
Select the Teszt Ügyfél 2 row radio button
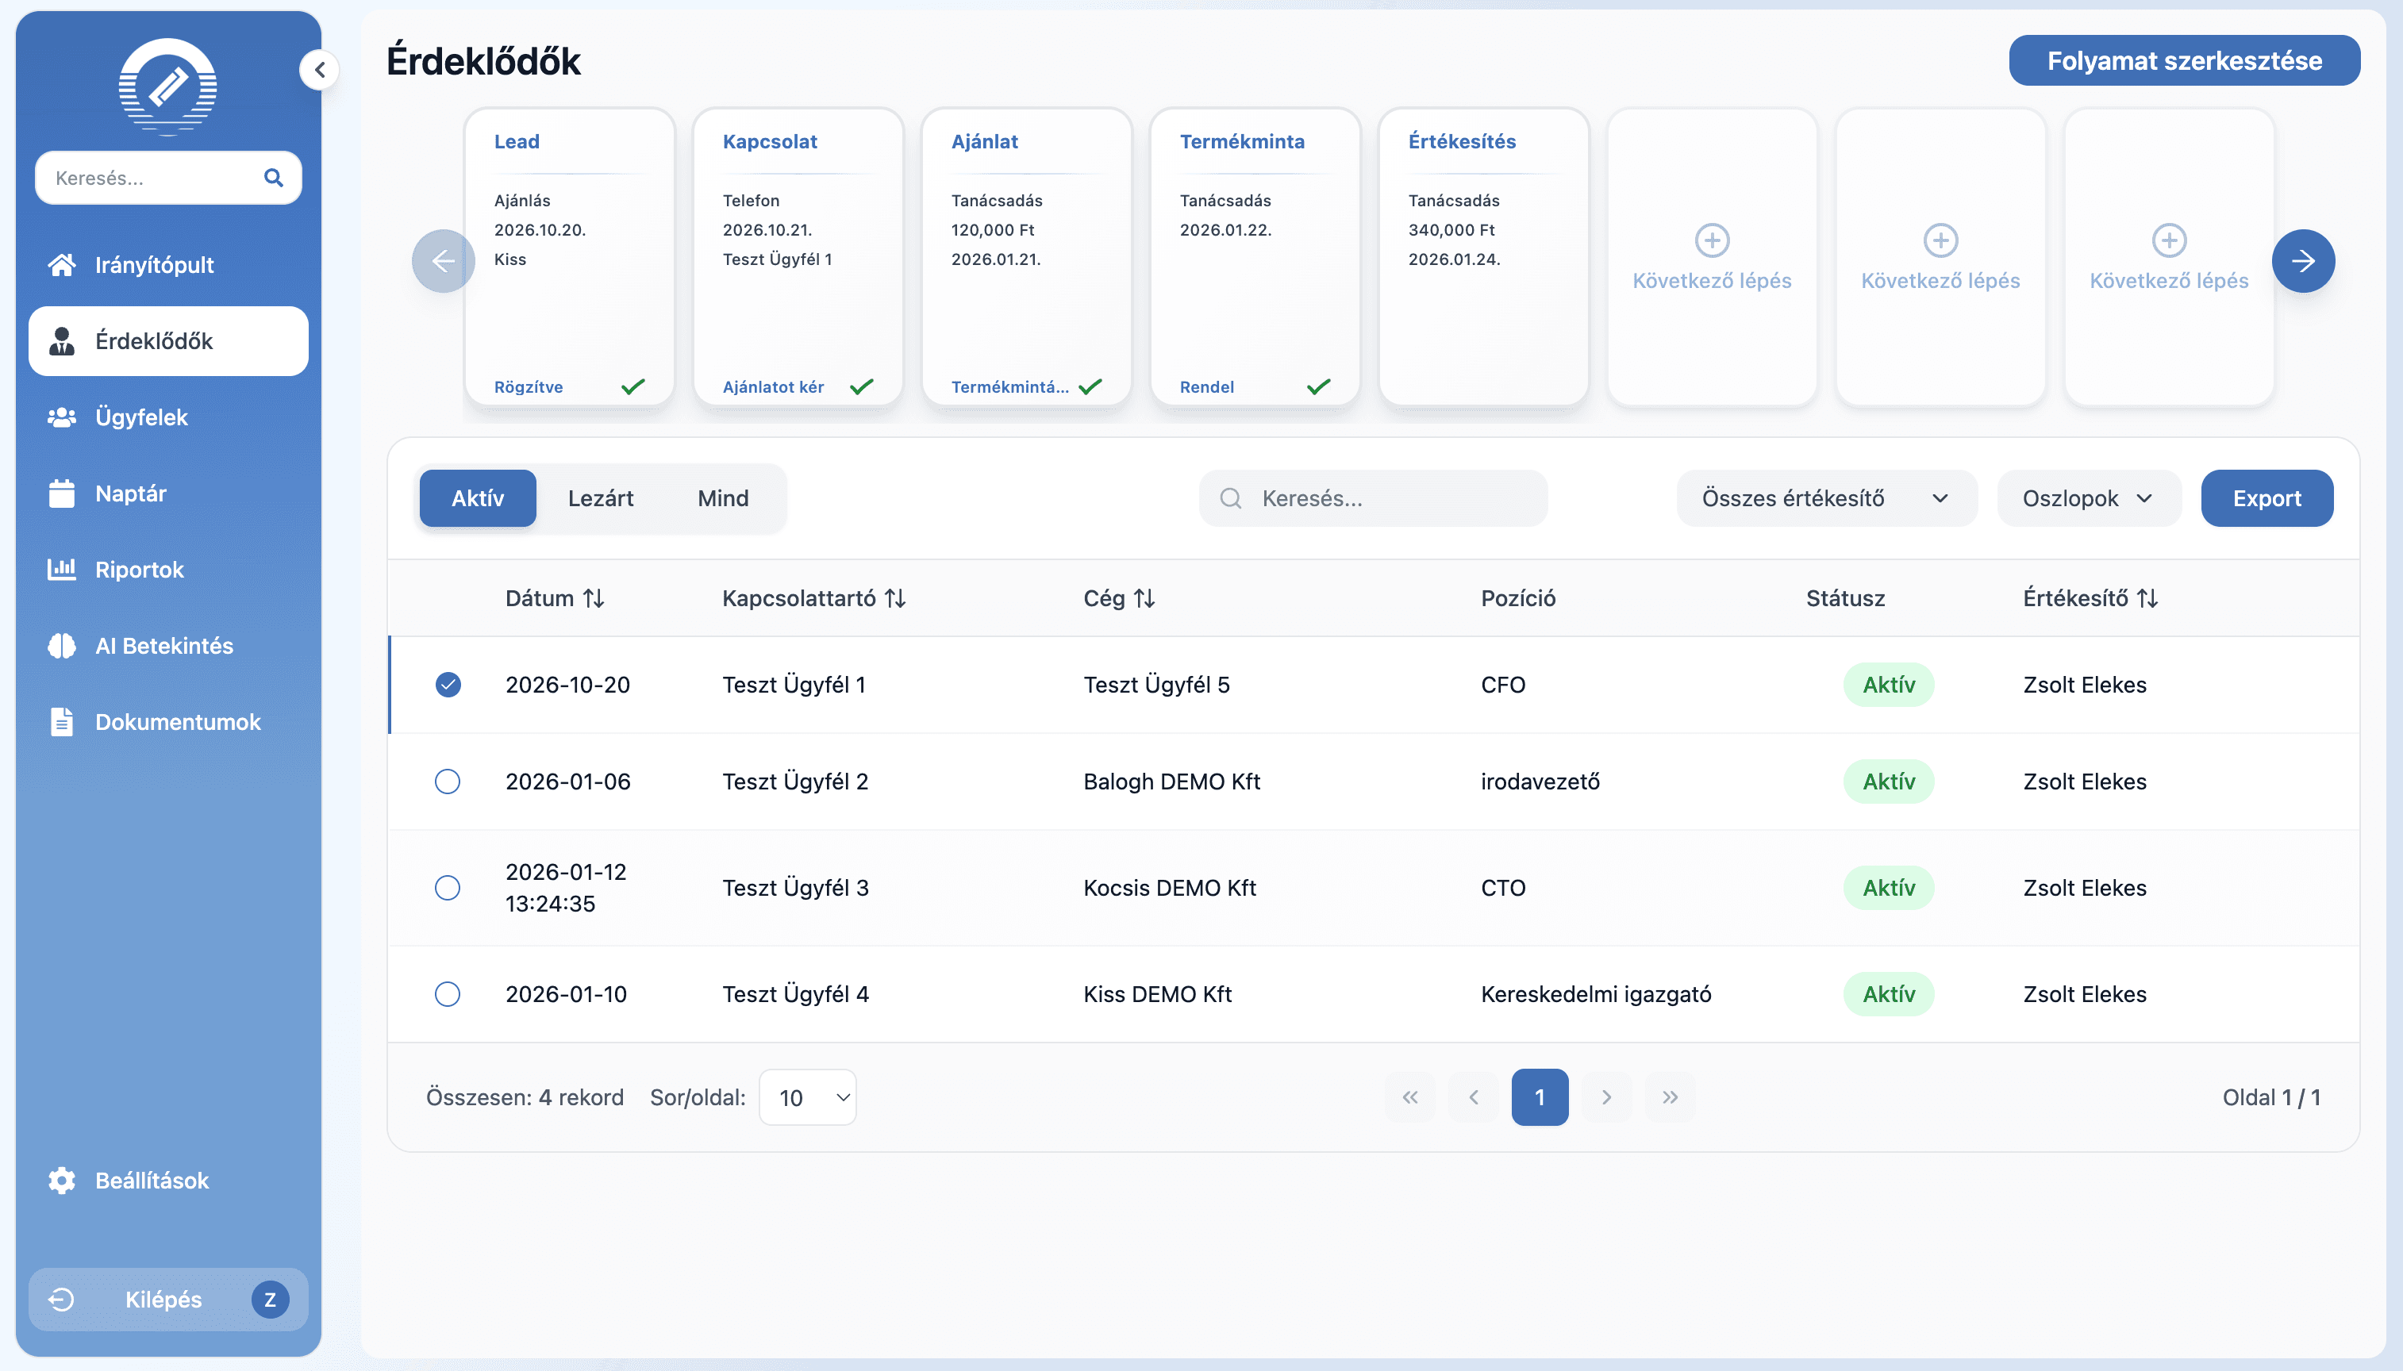448,782
